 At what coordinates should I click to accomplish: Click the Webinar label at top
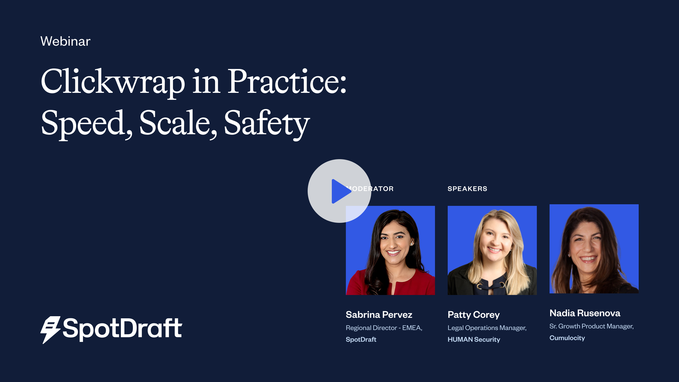[65, 41]
